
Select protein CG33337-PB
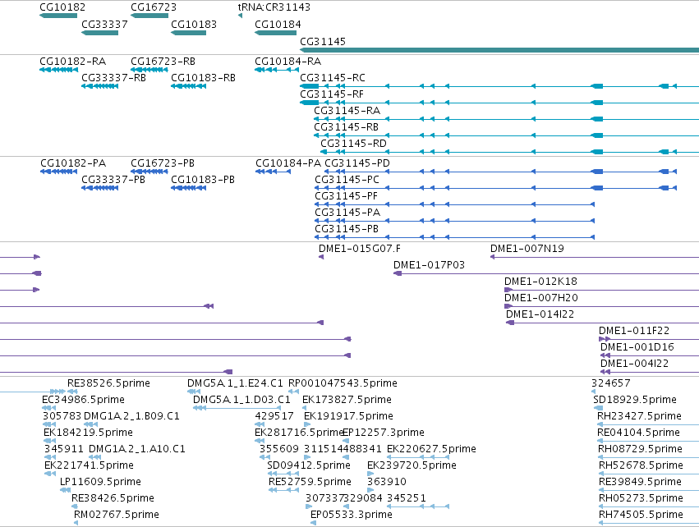(x=100, y=188)
